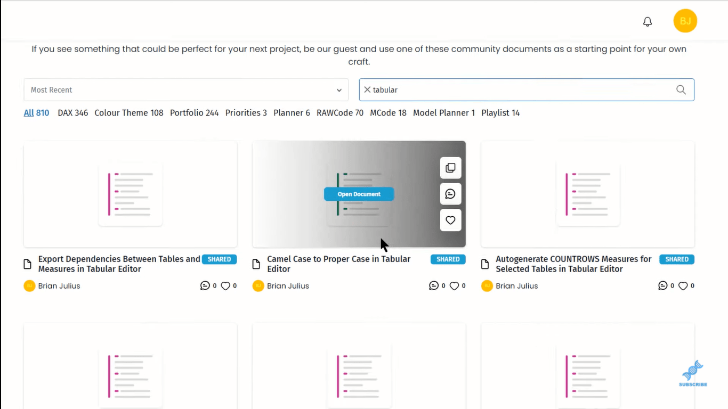The height and width of the screenshot is (409, 728).
Task: Expand the Most Recent sort dropdown
Action: [x=186, y=90]
